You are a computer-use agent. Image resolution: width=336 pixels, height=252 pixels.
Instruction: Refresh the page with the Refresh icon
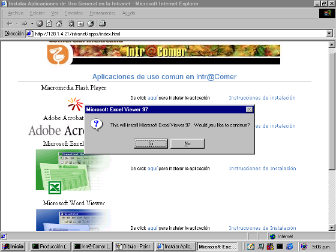point(49,23)
